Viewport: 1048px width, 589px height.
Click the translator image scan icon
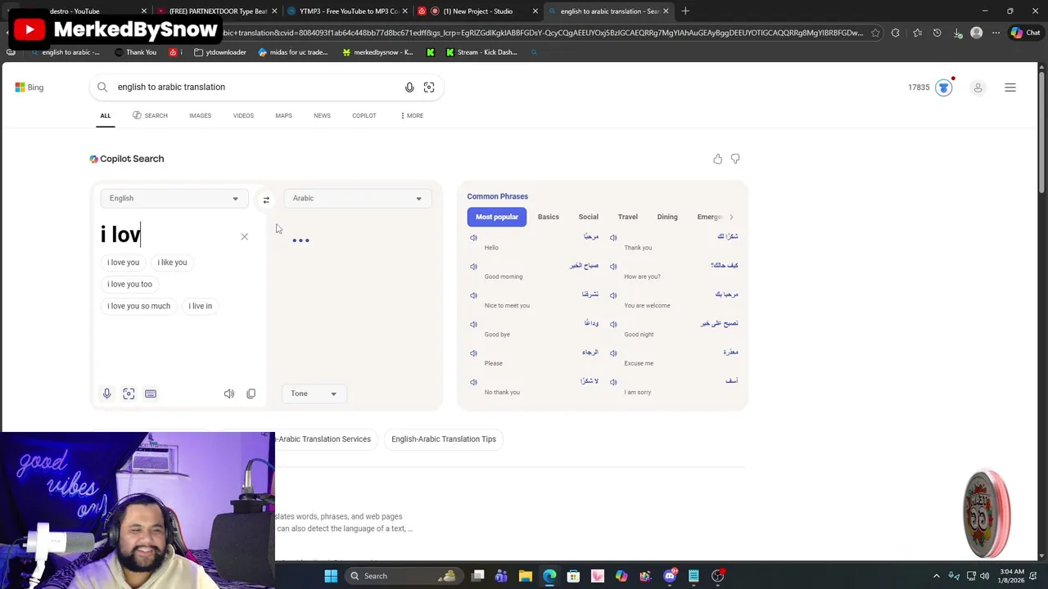pyautogui.click(x=129, y=393)
